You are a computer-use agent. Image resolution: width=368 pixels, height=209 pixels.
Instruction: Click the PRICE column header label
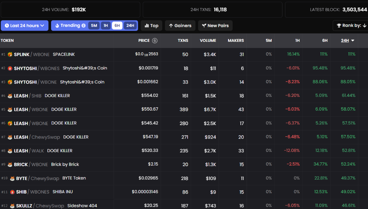pyautogui.click(x=144, y=40)
